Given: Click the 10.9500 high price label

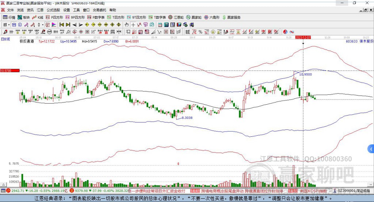Looking at the screenshot, I should 306,74.
